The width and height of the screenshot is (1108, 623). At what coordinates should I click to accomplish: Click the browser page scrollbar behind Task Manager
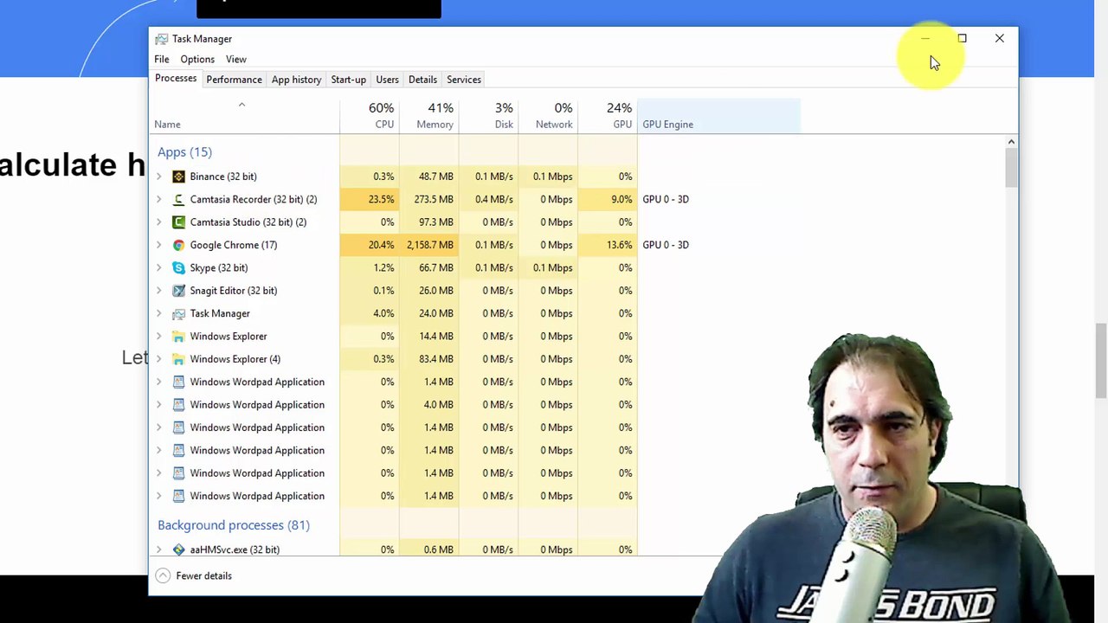point(1100,360)
